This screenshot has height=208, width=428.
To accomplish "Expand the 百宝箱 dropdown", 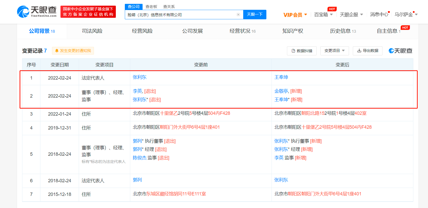I will (x=324, y=15).
